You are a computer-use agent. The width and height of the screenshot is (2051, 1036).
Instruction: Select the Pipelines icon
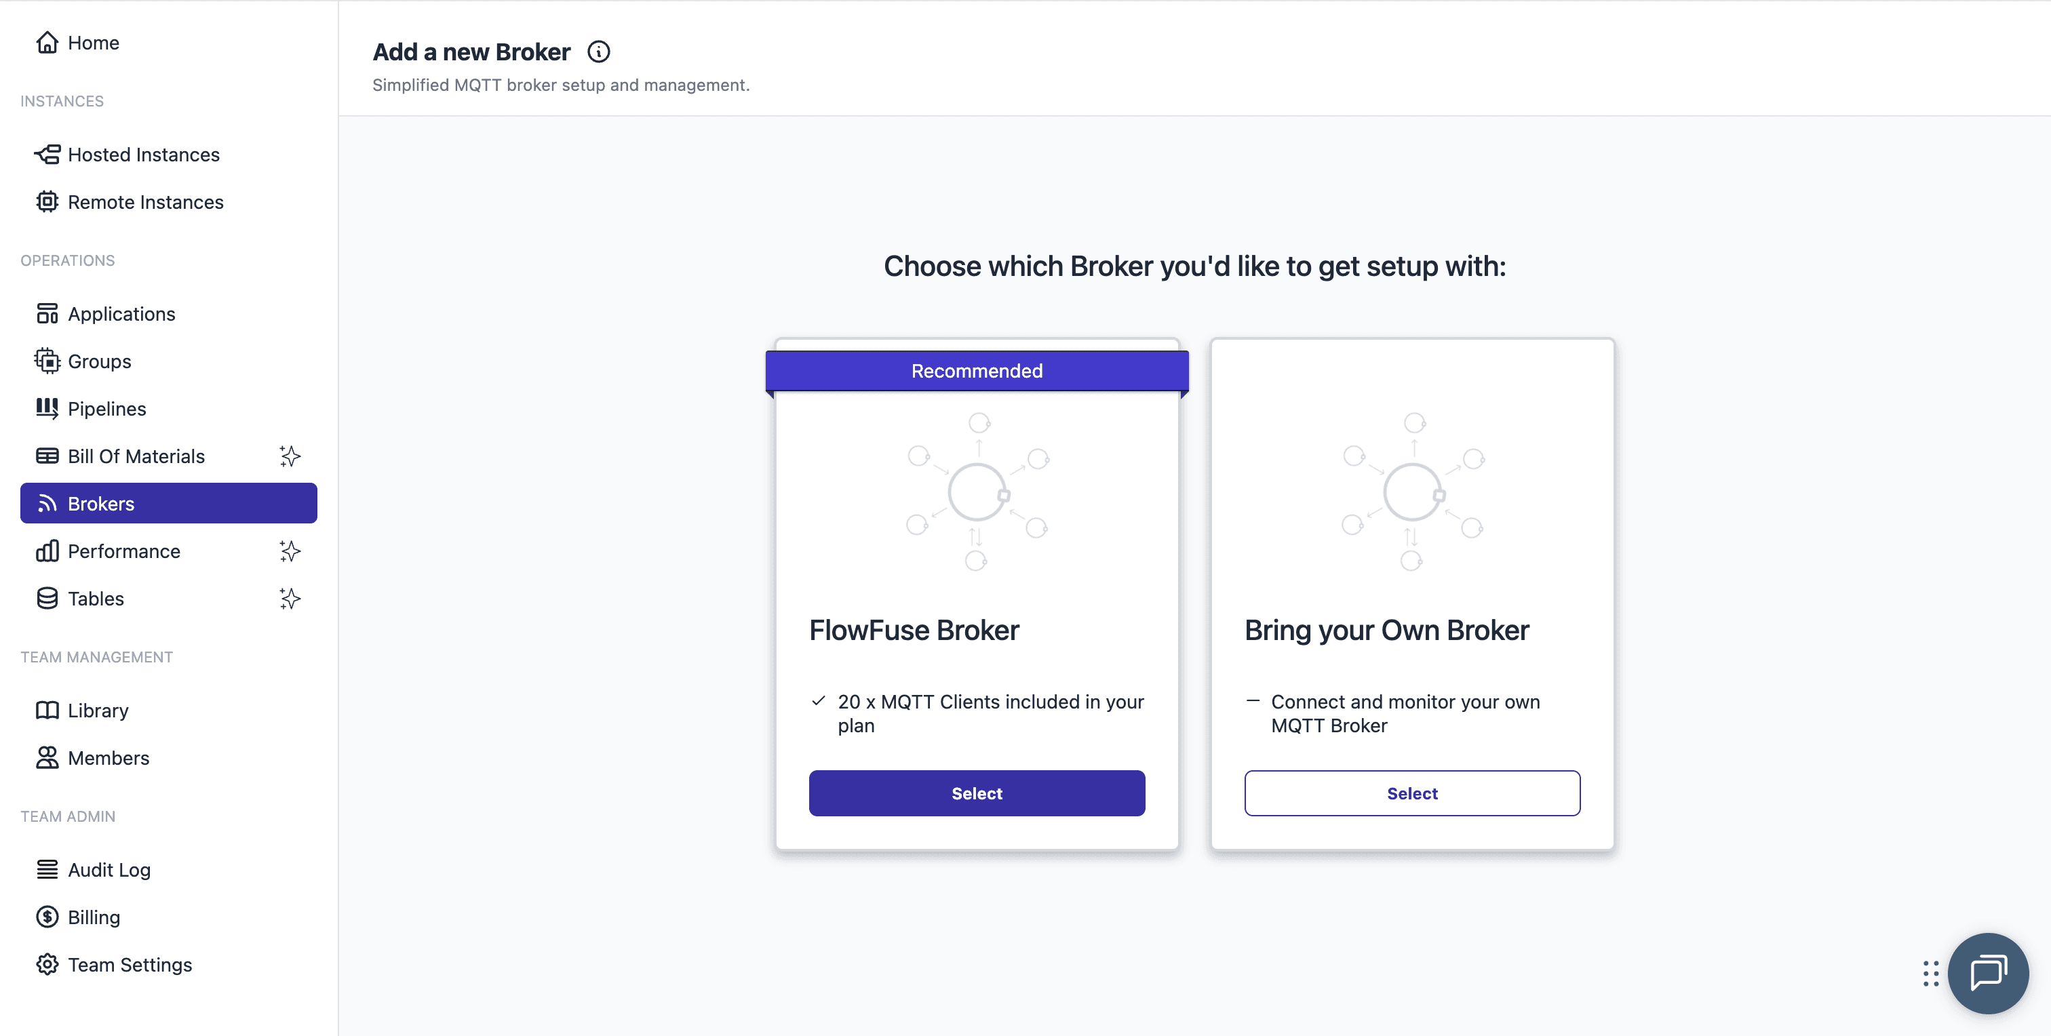click(47, 408)
